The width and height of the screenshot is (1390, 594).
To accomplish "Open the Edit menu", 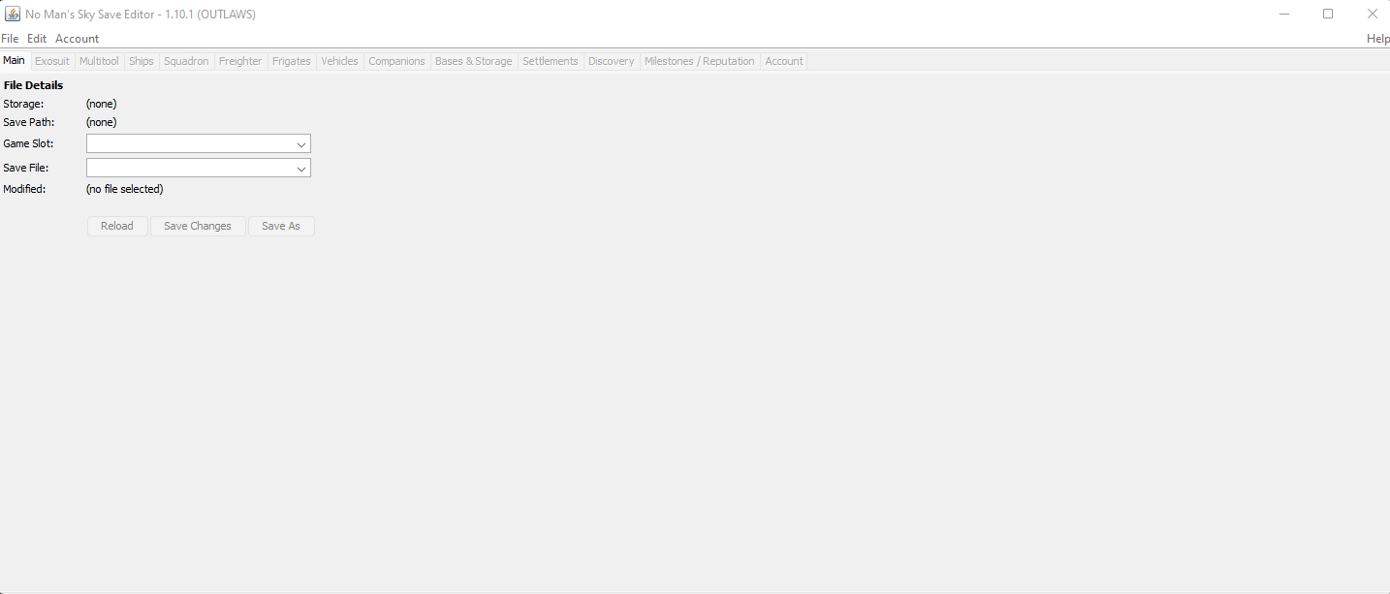I will click(x=37, y=39).
